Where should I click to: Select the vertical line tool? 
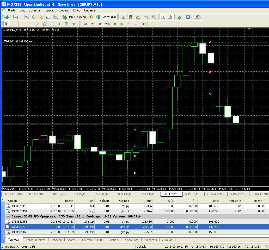(23, 24)
